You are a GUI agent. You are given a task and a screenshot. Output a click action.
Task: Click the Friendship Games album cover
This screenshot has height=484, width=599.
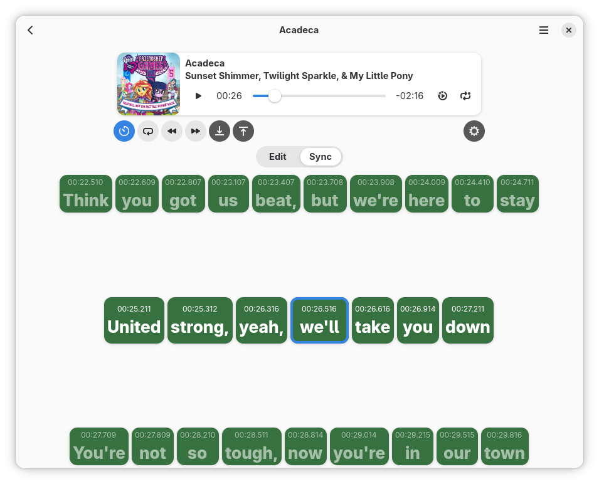coord(149,84)
